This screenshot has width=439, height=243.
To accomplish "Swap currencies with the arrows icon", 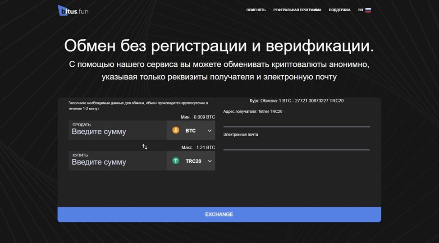I will pyautogui.click(x=145, y=147).
